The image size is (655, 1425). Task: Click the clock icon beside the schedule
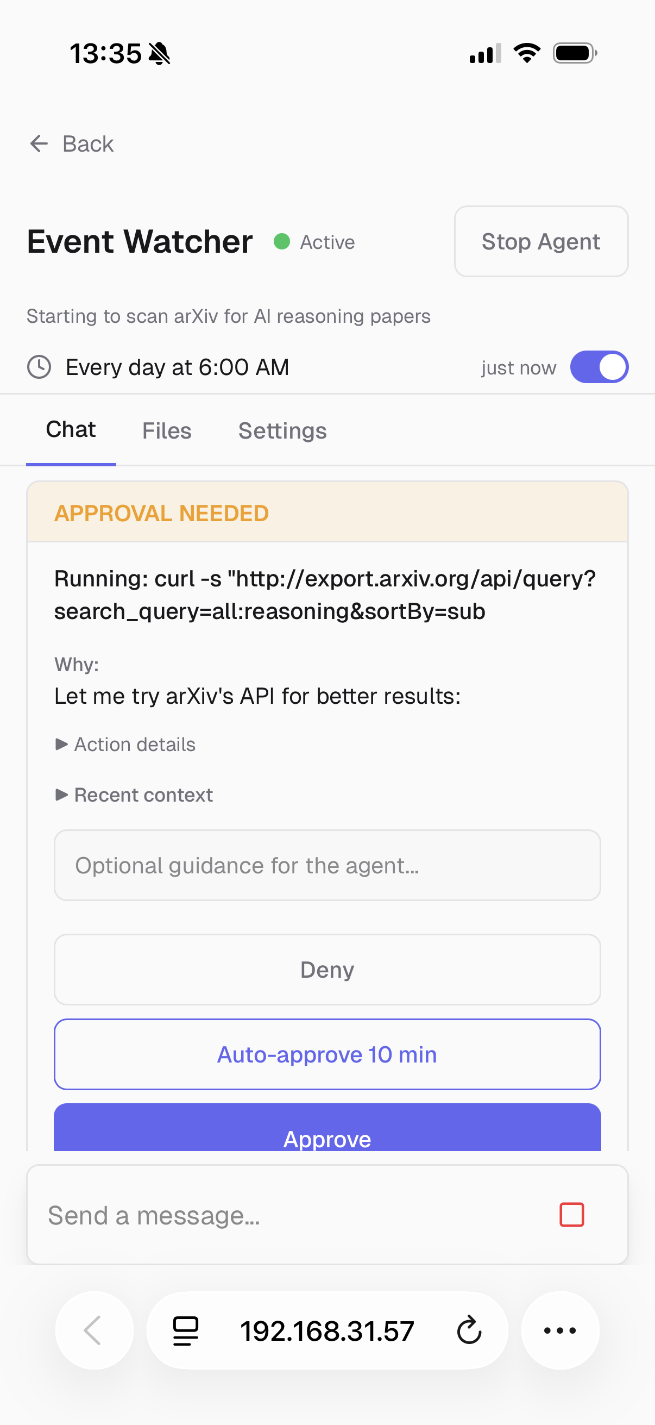(x=39, y=367)
